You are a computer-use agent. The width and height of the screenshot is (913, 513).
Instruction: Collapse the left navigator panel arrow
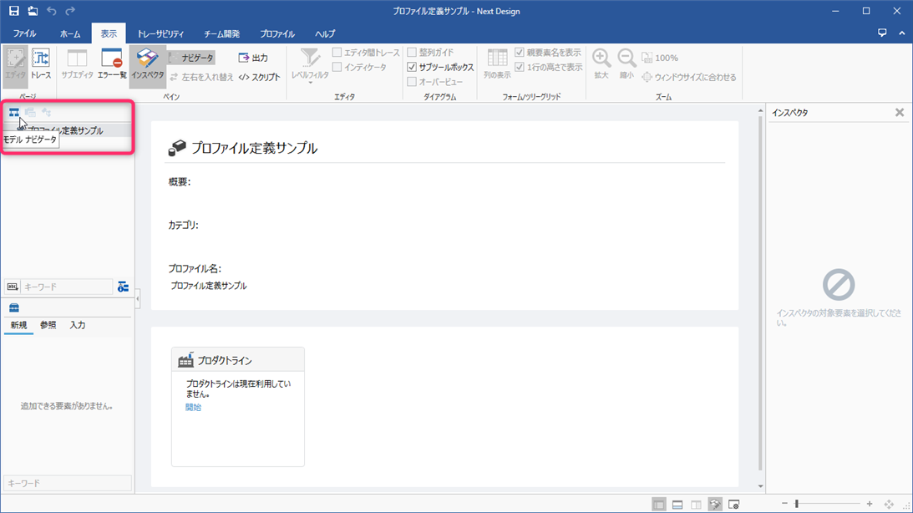(x=138, y=298)
